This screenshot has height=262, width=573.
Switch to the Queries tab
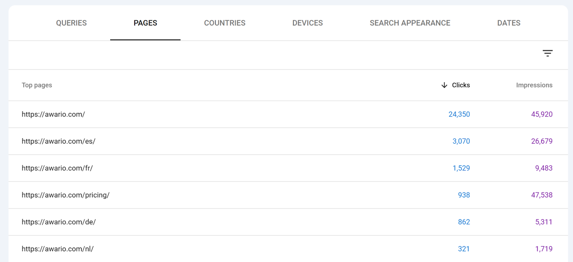click(x=71, y=23)
